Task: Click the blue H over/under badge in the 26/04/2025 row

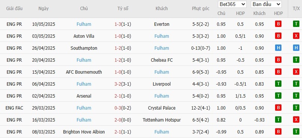Action: tap(296, 48)
